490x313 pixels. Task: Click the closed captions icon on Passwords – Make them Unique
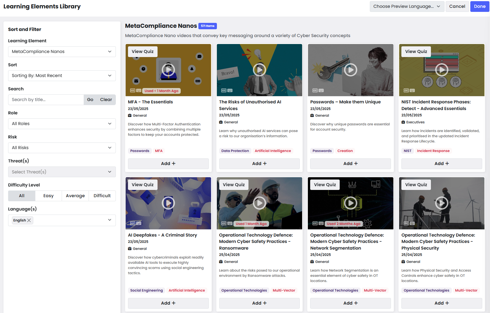click(x=315, y=91)
